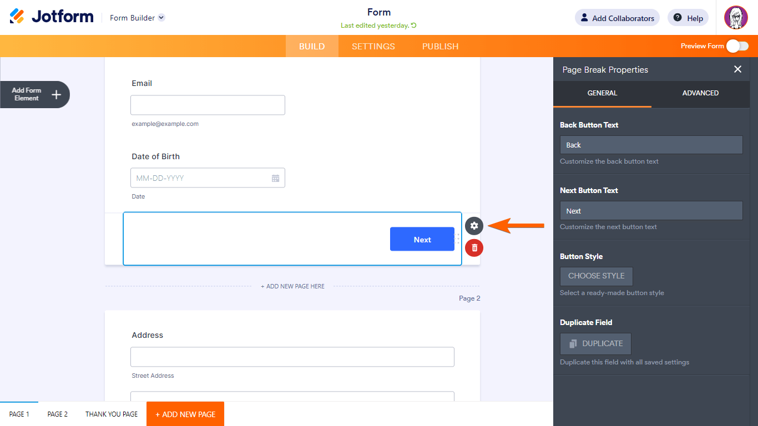Viewport: 758px width, 426px height.
Task: Go to the Publish tab
Action: click(440, 47)
